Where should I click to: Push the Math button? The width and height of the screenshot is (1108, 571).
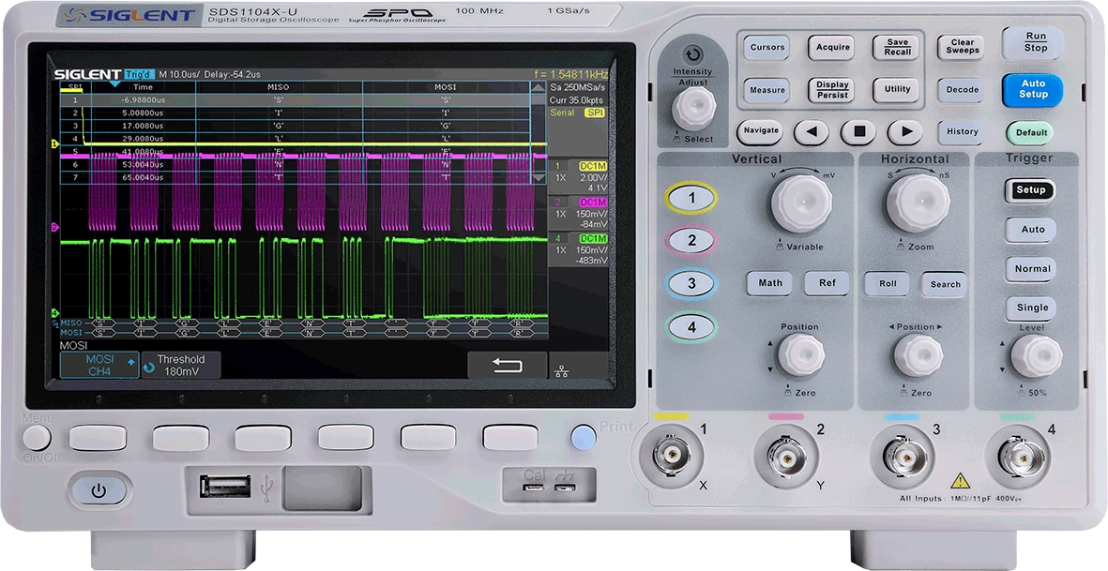[769, 283]
